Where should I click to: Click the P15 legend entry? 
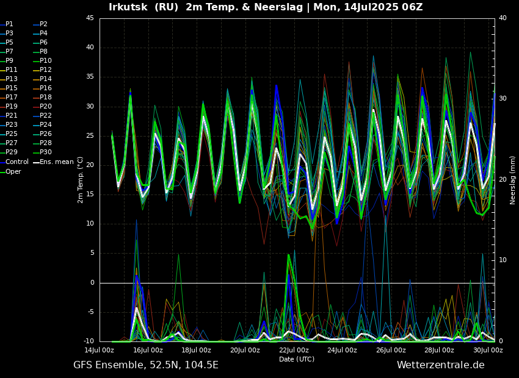(x=12, y=88)
